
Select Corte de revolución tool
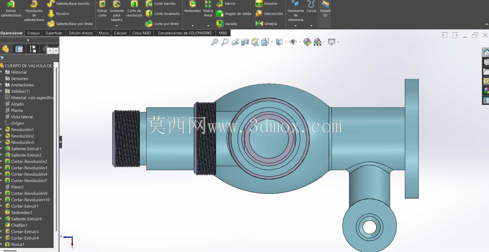tap(134, 9)
